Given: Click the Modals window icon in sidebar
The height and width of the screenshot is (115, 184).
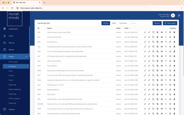Looking at the screenshot, I should 5,109.
